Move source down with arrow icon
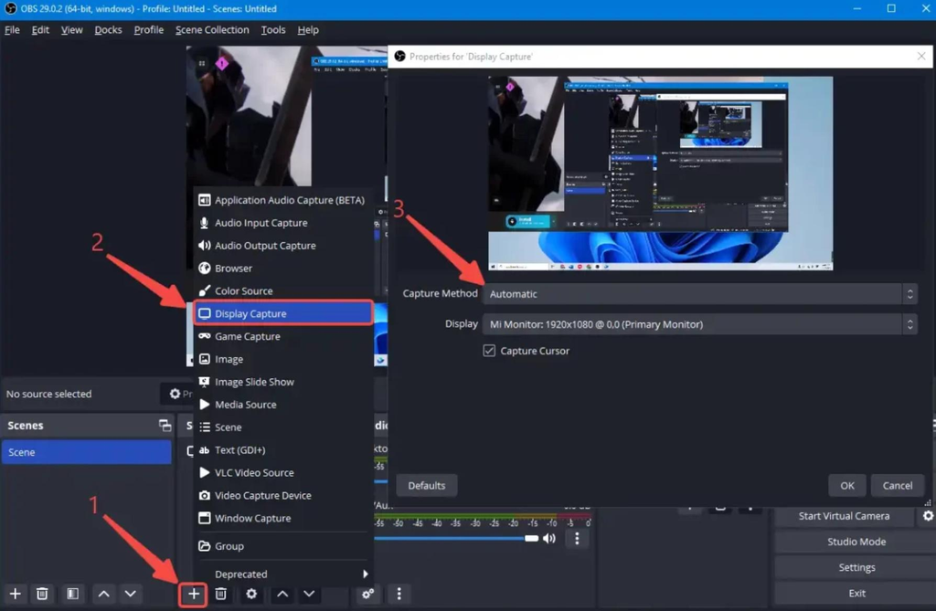 click(x=309, y=594)
